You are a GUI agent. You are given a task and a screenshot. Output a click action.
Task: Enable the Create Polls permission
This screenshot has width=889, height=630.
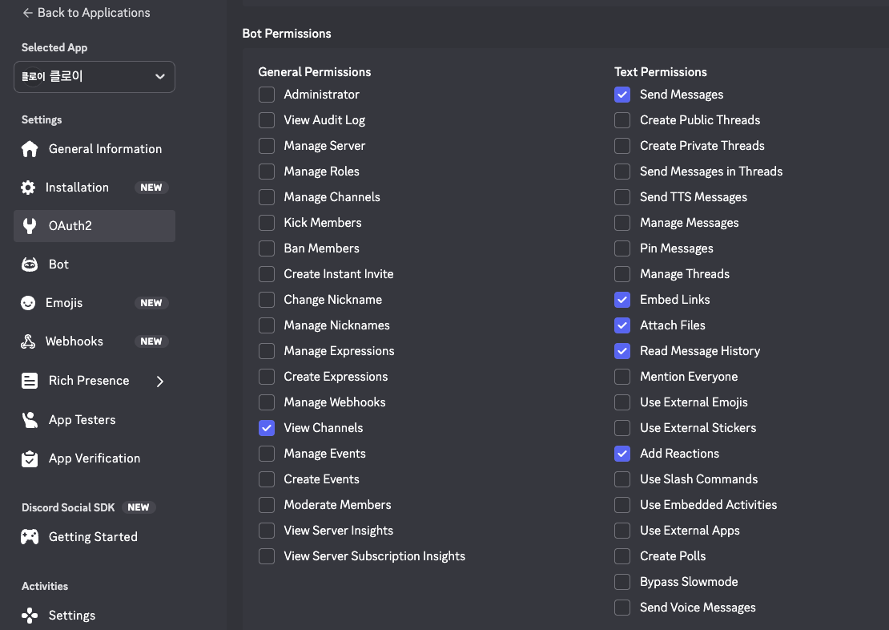(622, 556)
